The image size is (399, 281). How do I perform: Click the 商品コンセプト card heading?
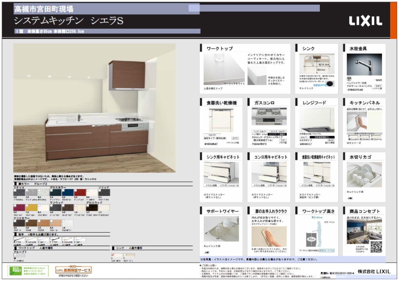coord(365,211)
